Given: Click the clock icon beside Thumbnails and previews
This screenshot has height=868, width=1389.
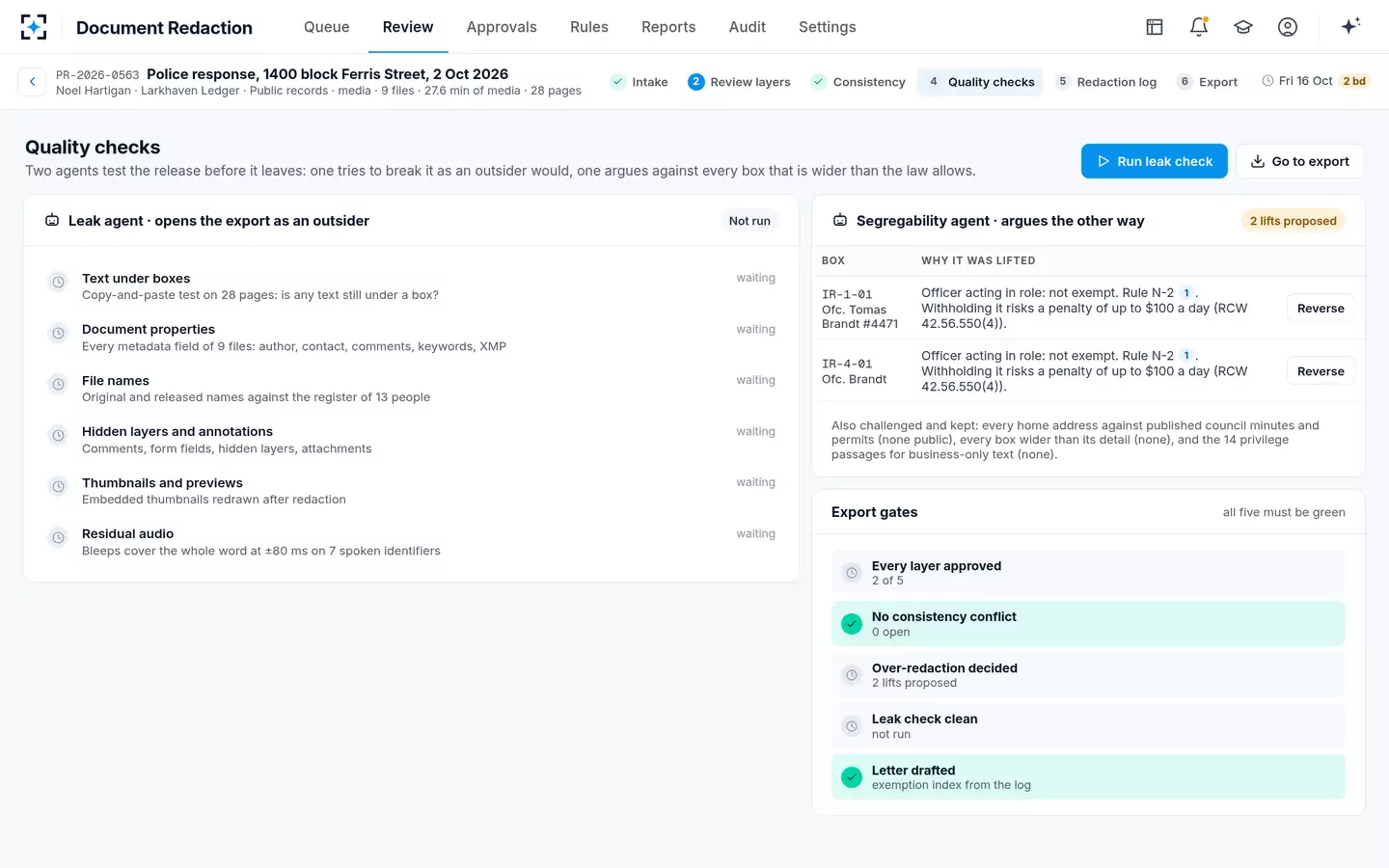Looking at the screenshot, I should (x=59, y=487).
